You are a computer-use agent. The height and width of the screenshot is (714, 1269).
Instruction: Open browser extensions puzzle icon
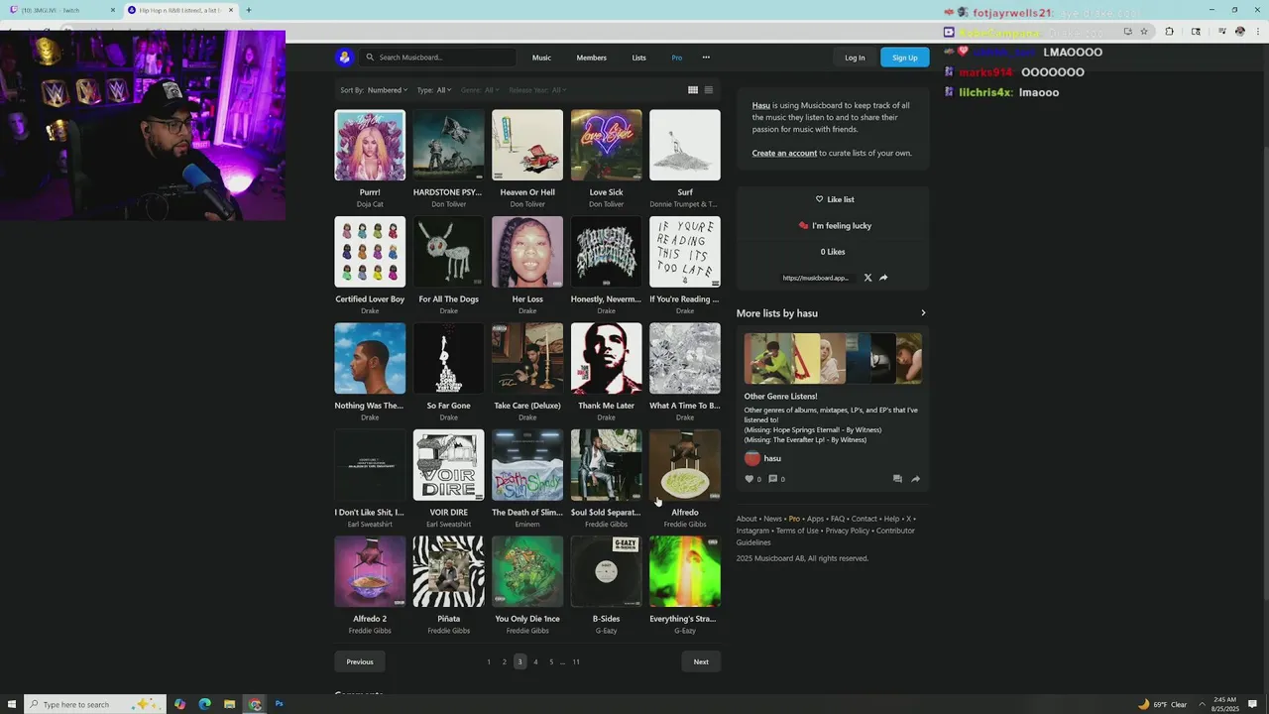coord(1169,32)
